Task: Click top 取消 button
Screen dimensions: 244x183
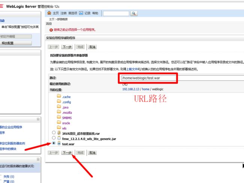Action: tap(92, 47)
